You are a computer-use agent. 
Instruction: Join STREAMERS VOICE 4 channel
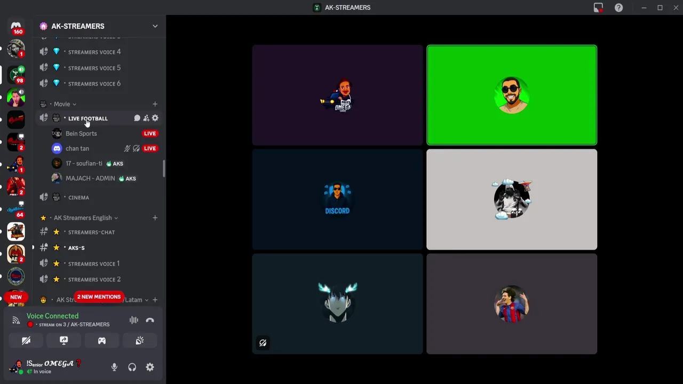click(x=98, y=52)
